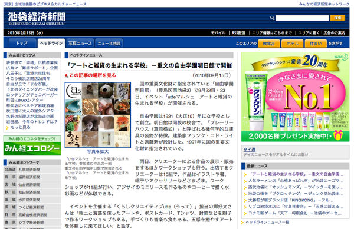Open the タイ通 link
This screenshot has width=354, height=229.
tap(250, 150)
